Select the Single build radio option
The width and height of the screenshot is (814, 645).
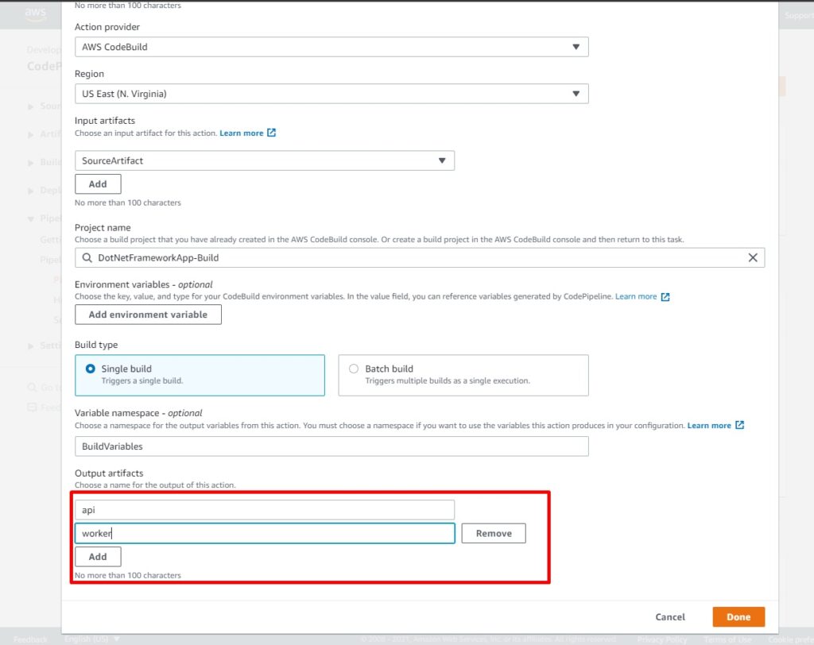90,369
